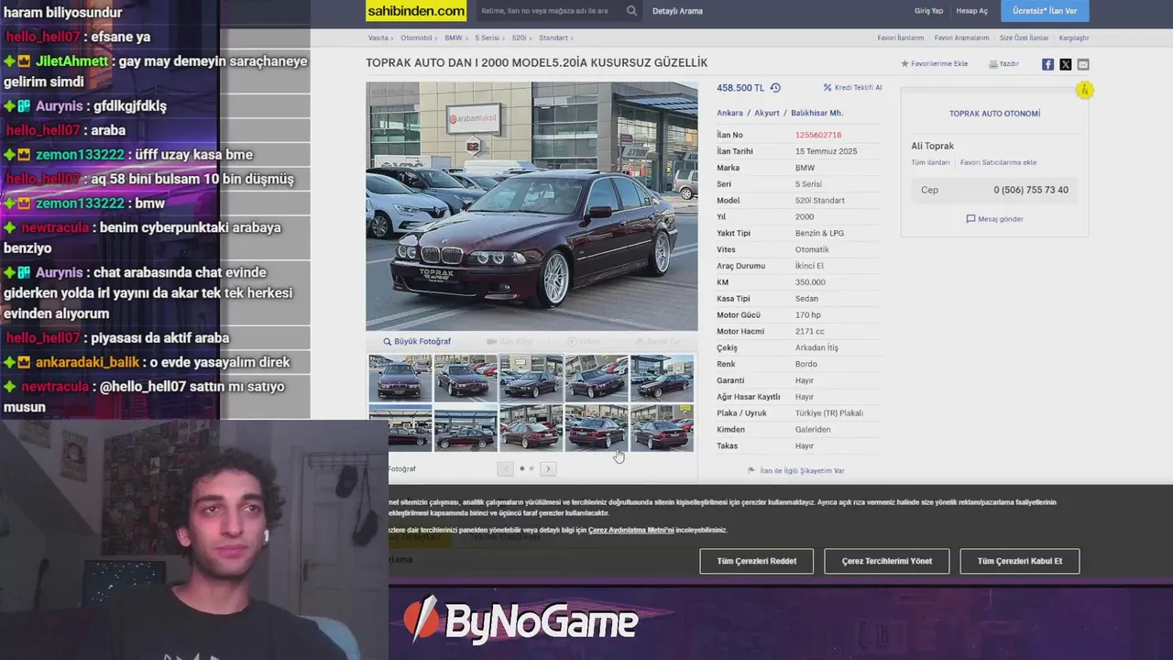The image size is (1173, 660).
Task: Select the Sanal Tur tab
Action: [658, 341]
